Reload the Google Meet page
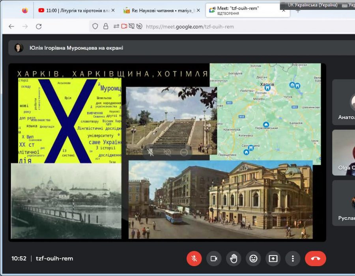The width and height of the screenshot is (355, 276). tap(39, 26)
